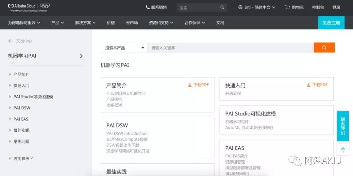
Task: Expand 快速入门 in the sidebar tree
Action: point(10,85)
